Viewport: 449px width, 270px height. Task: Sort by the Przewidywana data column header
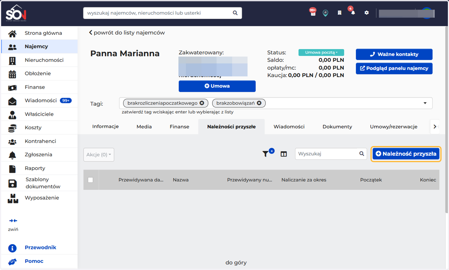(x=141, y=180)
